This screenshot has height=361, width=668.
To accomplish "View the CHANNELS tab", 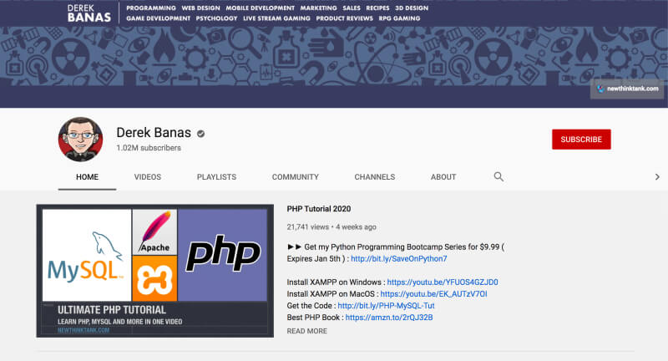I will click(374, 177).
